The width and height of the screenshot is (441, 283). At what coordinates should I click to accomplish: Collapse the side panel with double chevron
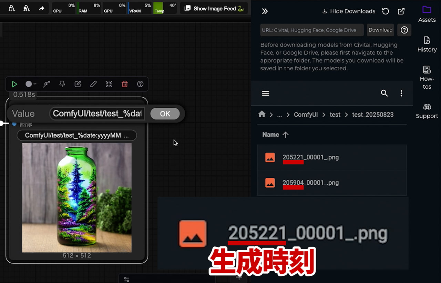pos(265,11)
